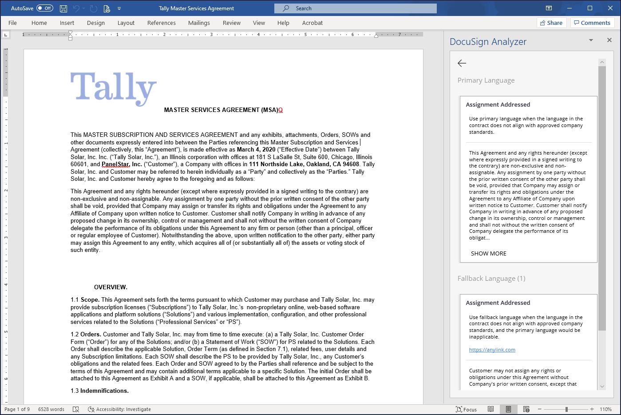Image resolution: width=621 pixels, height=415 pixels.
Task: Adjust zoom with the zoom slider
Action: point(566,409)
